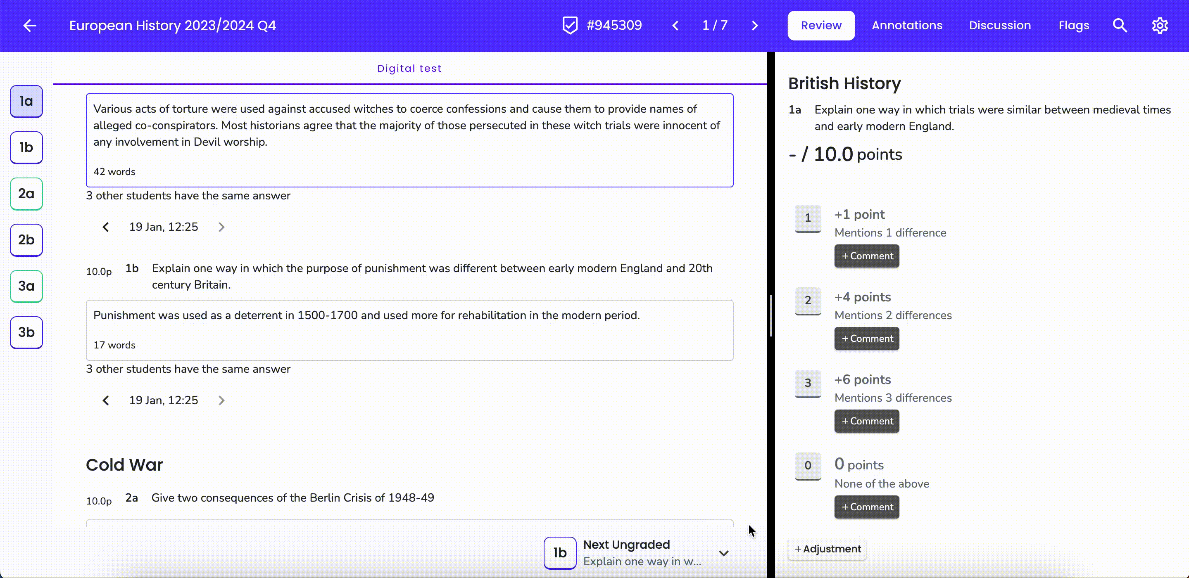Click the British History heading

[844, 83]
